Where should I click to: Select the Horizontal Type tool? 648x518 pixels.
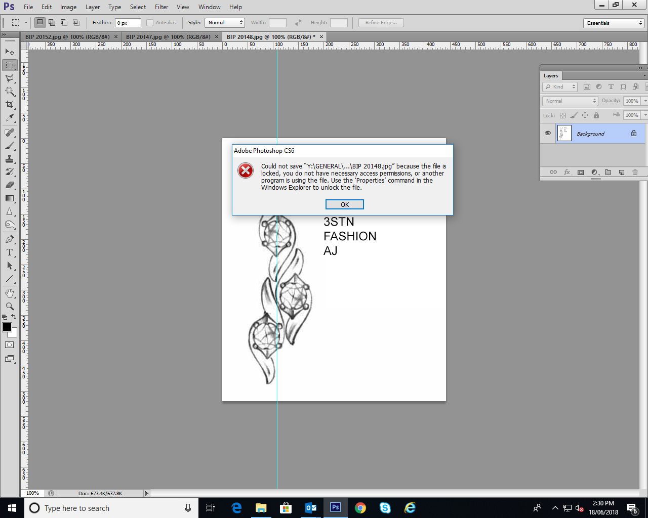coord(10,252)
